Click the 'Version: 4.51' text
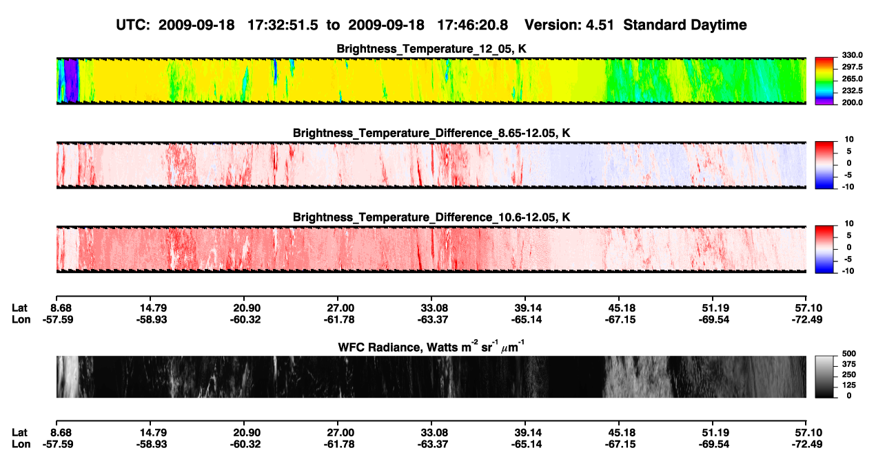 pos(569,25)
